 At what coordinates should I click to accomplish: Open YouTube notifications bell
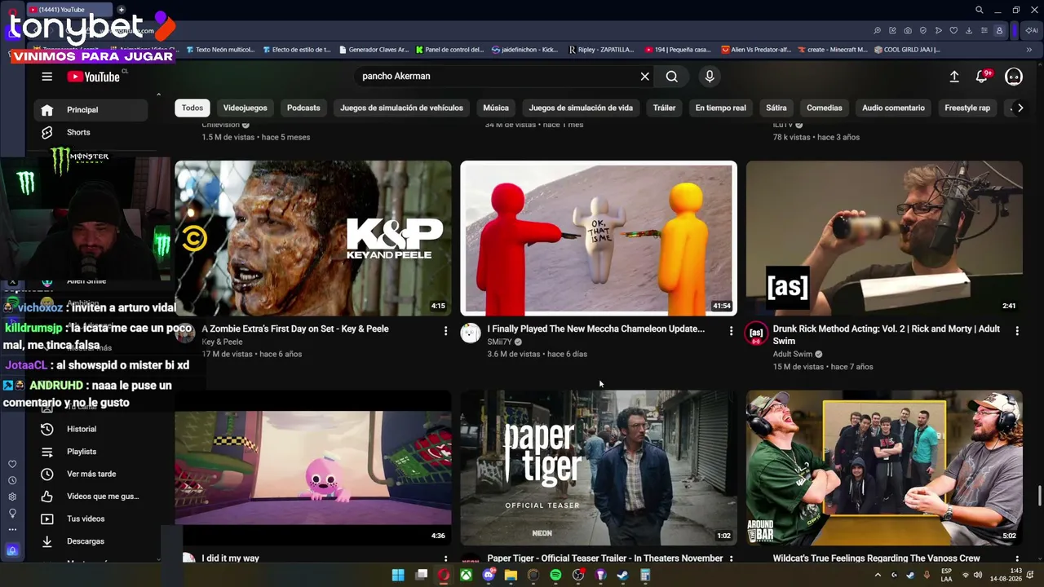tap(983, 76)
